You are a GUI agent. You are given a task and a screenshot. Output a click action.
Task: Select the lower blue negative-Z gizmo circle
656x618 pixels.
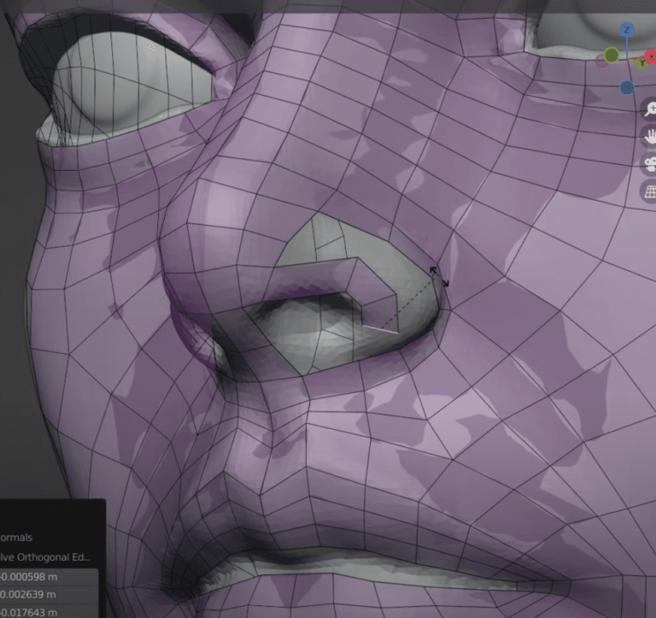click(626, 88)
